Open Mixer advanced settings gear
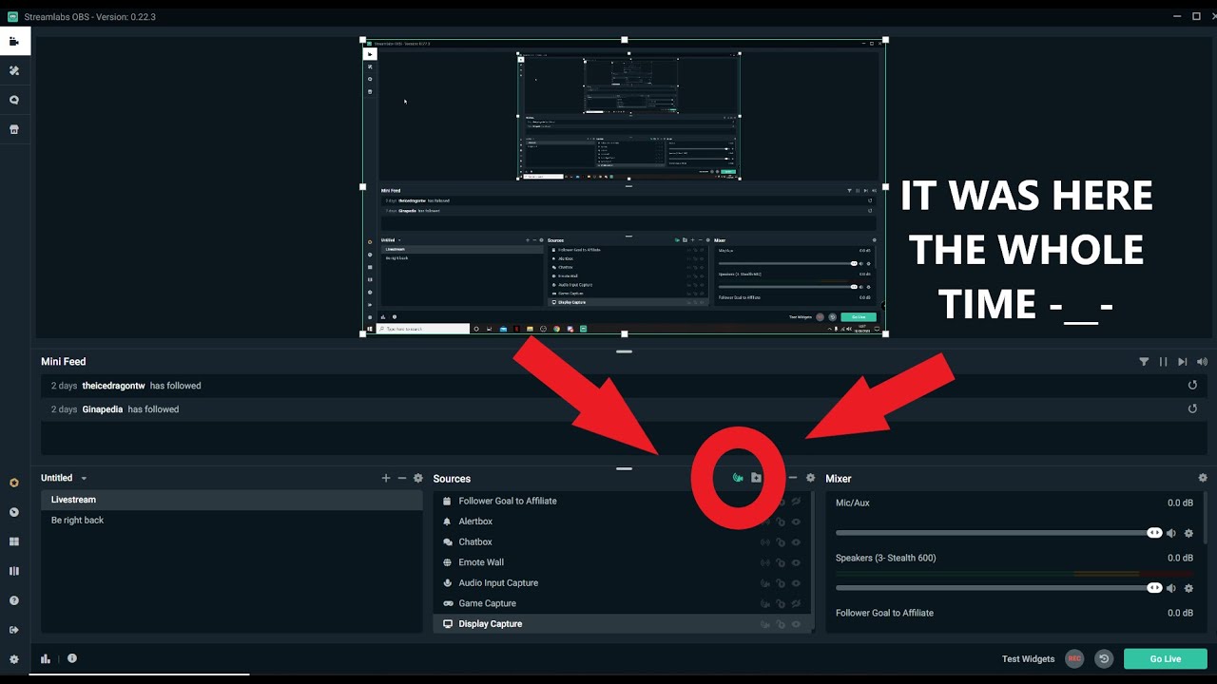Viewport: 1217px width, 684px height. 1203,478
